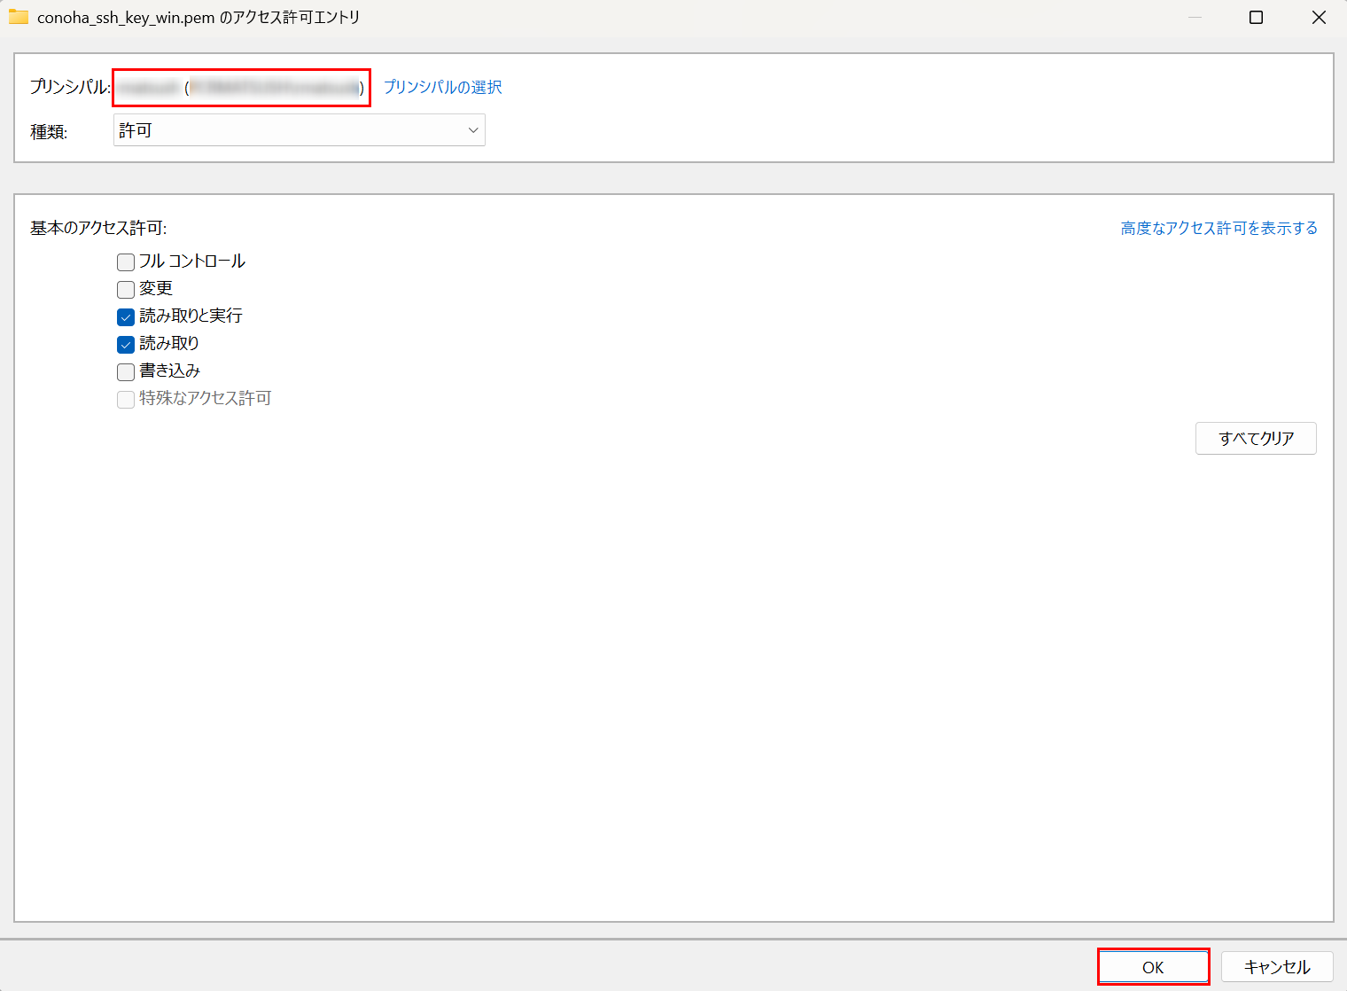This screenshot has width=1347, height=991.
Task: Click the blurred principal name field
Action: [x=241, y=88]
